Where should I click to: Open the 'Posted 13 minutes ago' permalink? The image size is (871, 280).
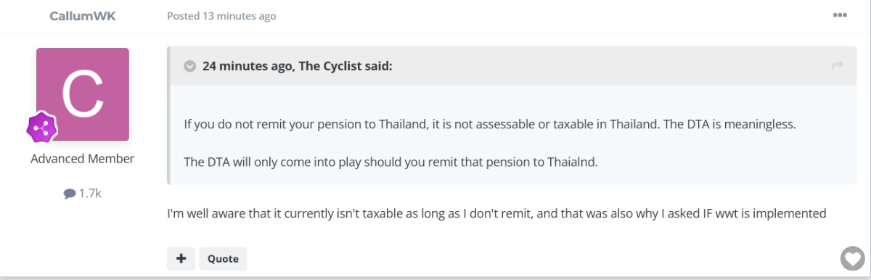pos(221,16)
